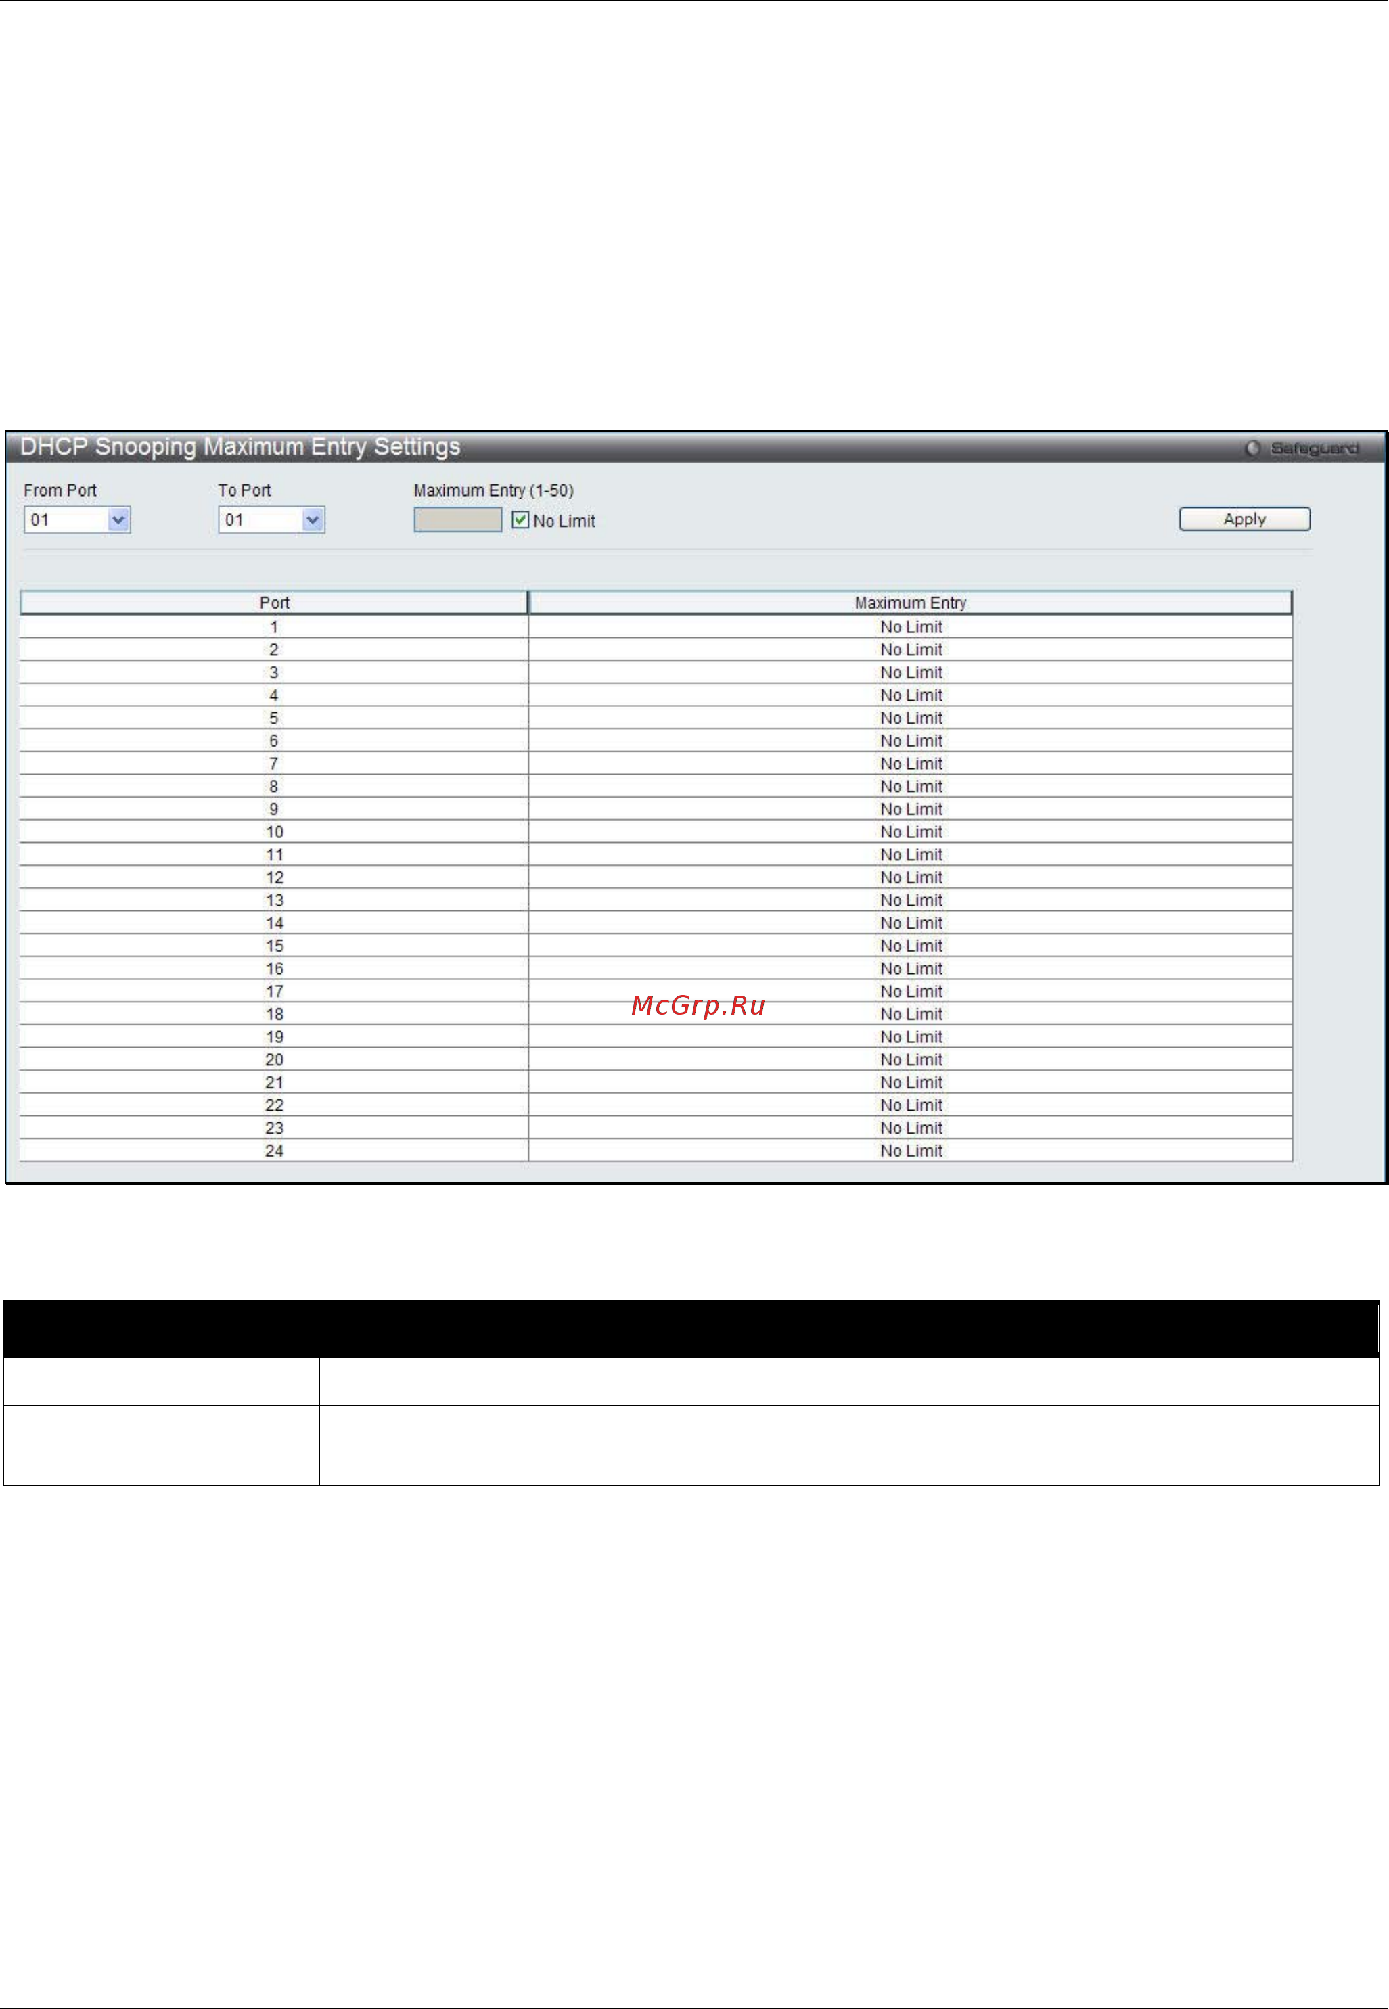
Task: Select port 8 row cell
Action: click(274, 787)
